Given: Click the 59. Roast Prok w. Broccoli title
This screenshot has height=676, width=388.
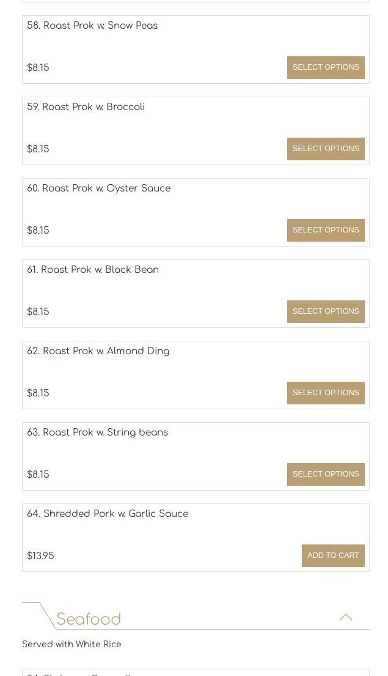Looking at the screenshot, I should click(x=86, y=107).
